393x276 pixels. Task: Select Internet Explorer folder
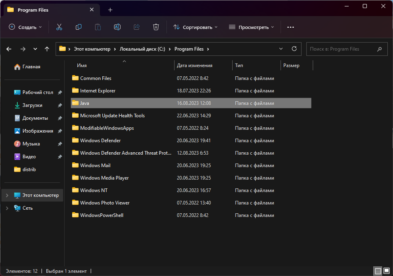point(191,90)
